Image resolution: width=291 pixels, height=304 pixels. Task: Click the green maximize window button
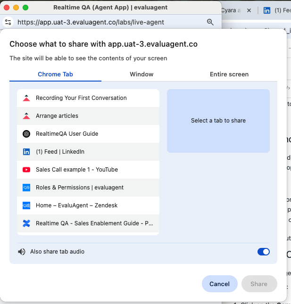[x=25, y=8]
